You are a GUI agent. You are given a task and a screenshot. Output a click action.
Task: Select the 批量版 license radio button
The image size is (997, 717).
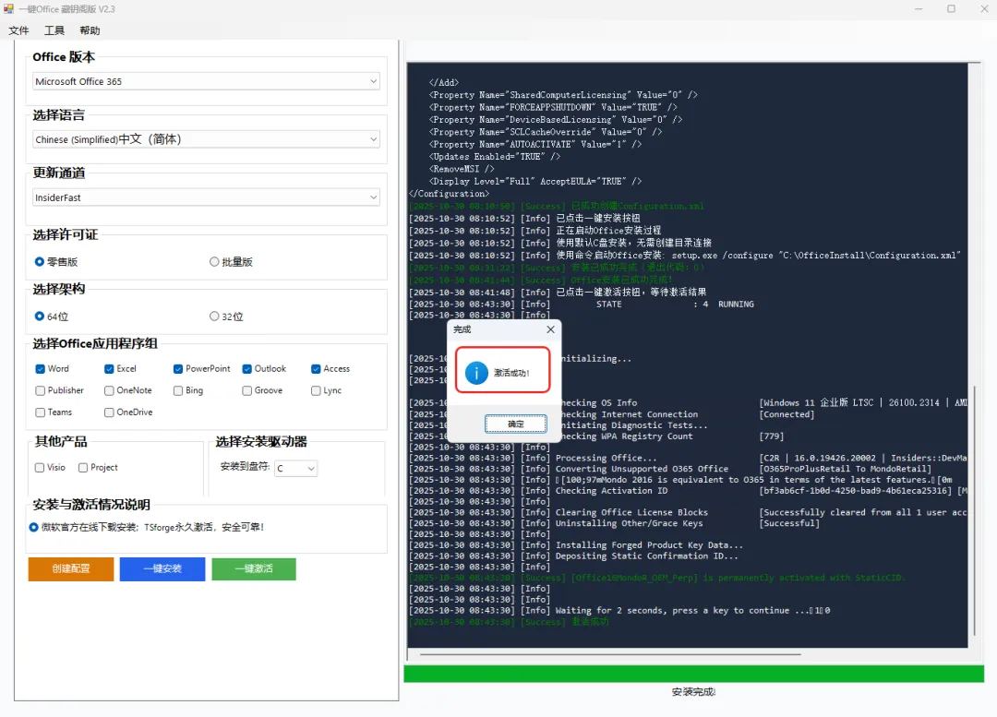[x=214, y=262]
